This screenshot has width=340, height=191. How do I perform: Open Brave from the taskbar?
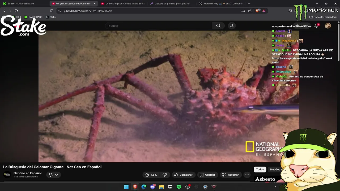point(135,187)
